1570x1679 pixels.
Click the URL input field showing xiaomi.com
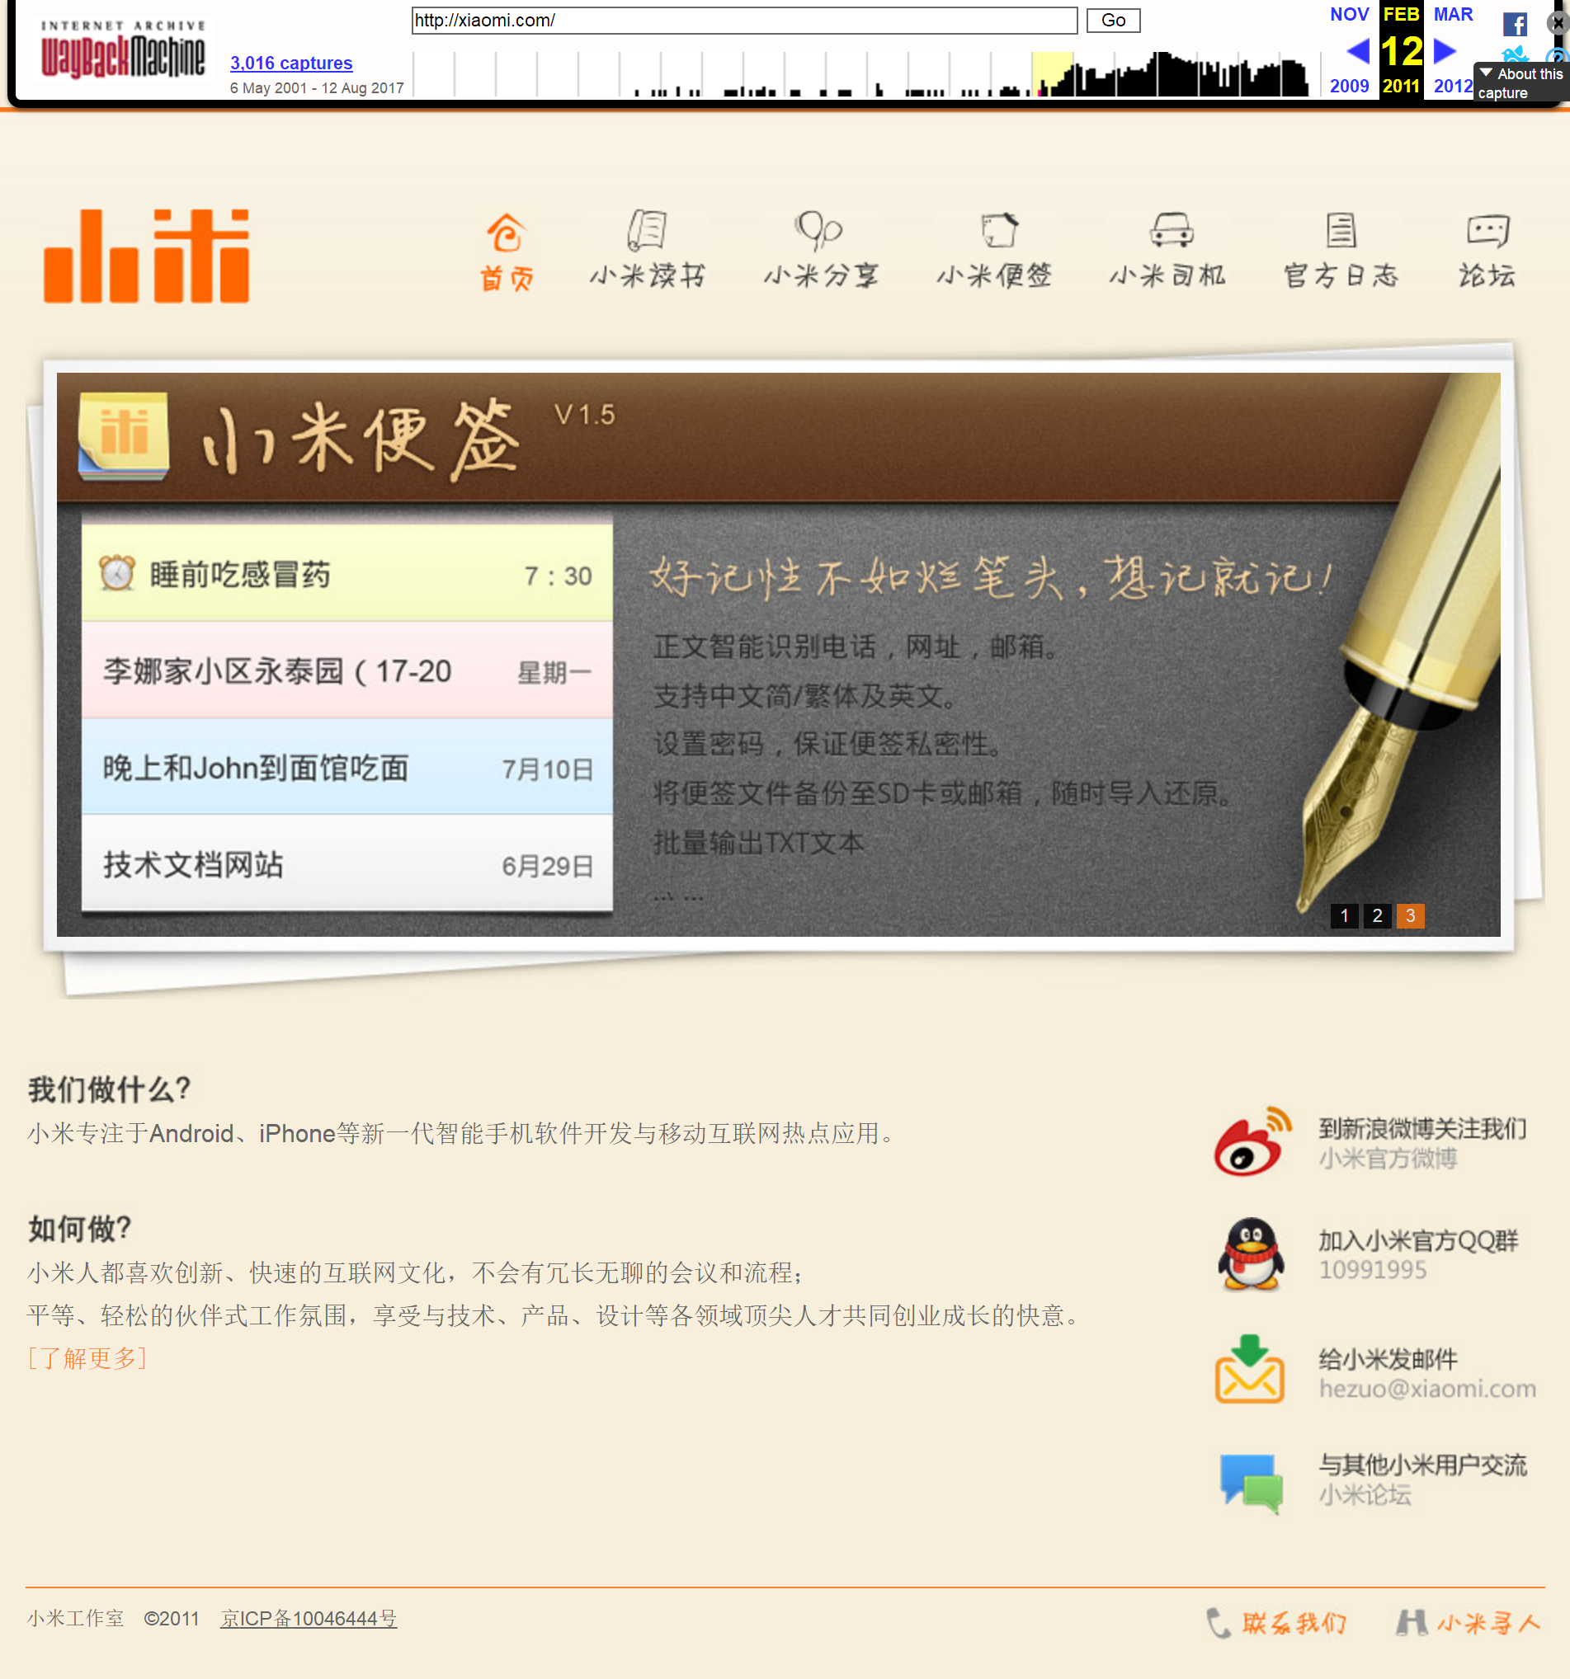[x=743, y=21]
